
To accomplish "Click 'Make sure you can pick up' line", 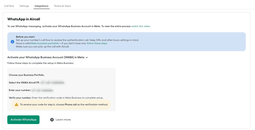I will tap(42, 47).
